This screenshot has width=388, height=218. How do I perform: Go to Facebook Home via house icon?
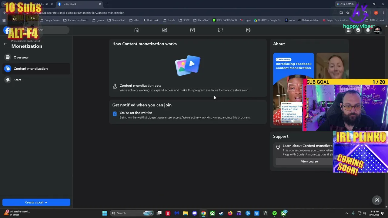137,30
